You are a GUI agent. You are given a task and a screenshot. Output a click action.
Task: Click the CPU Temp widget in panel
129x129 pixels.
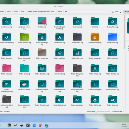124,125
